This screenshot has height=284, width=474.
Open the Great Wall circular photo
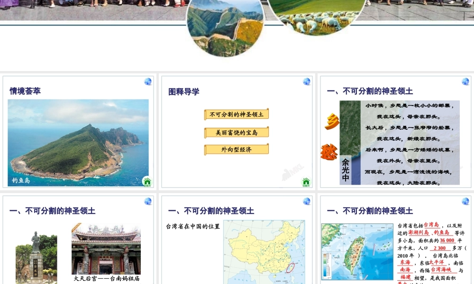pos(225,28)
